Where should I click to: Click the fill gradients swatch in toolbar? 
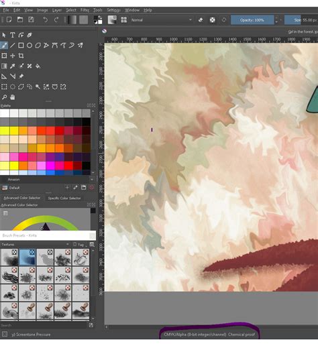pyautogui.click(x=72, y=19)
